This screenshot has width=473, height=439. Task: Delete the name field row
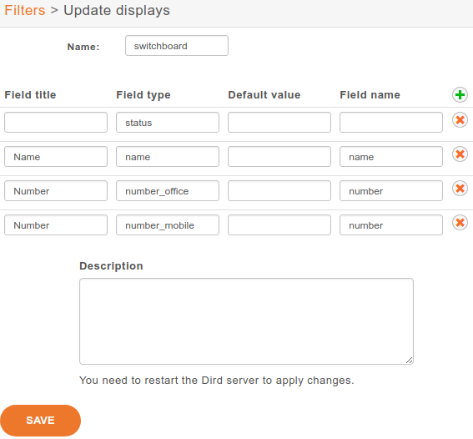(460, 154)
